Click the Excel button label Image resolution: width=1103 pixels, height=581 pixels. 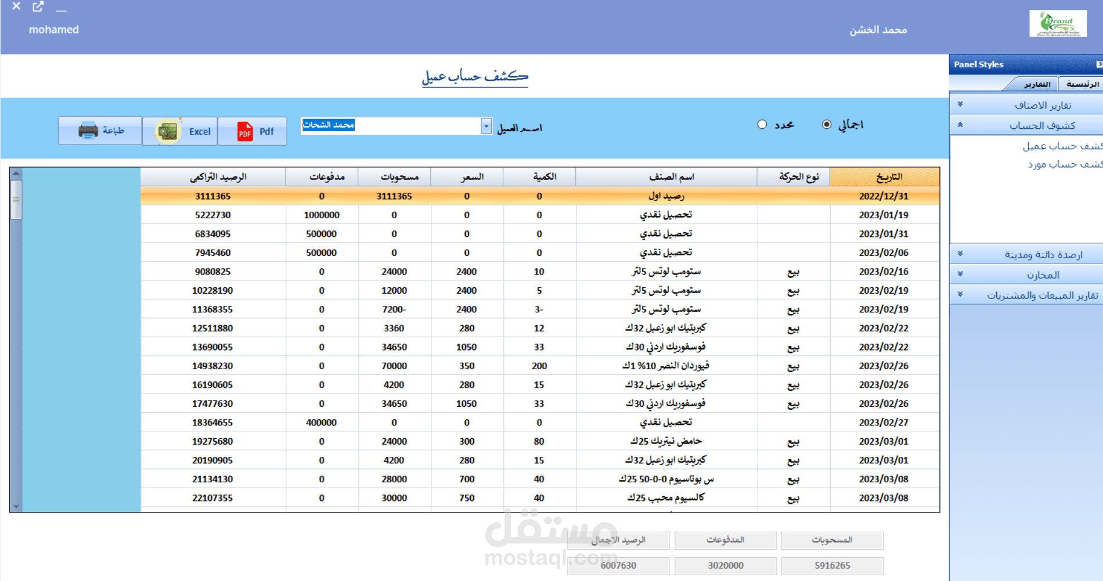click(x=200, y=132)
